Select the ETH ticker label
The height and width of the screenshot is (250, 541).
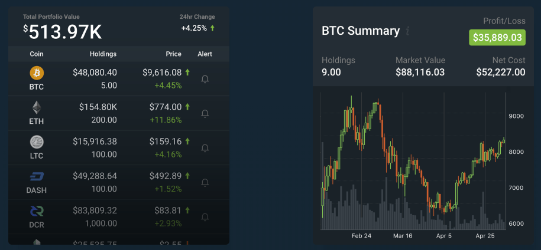[37, 121]
